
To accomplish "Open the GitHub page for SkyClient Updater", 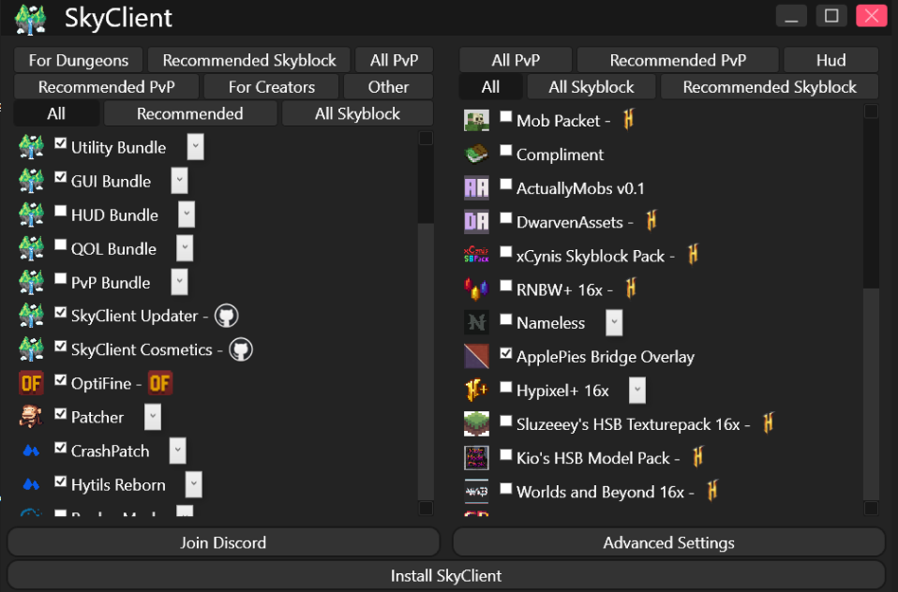I will (x=226, y=316).
